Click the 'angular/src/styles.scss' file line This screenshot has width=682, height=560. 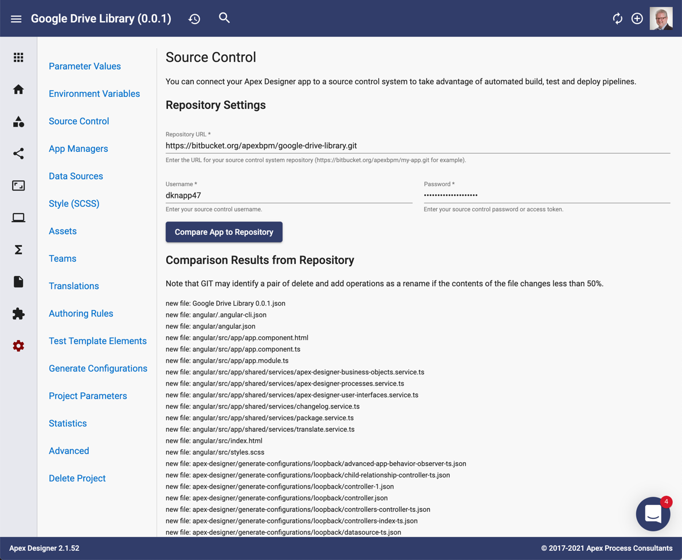(215, 452)
